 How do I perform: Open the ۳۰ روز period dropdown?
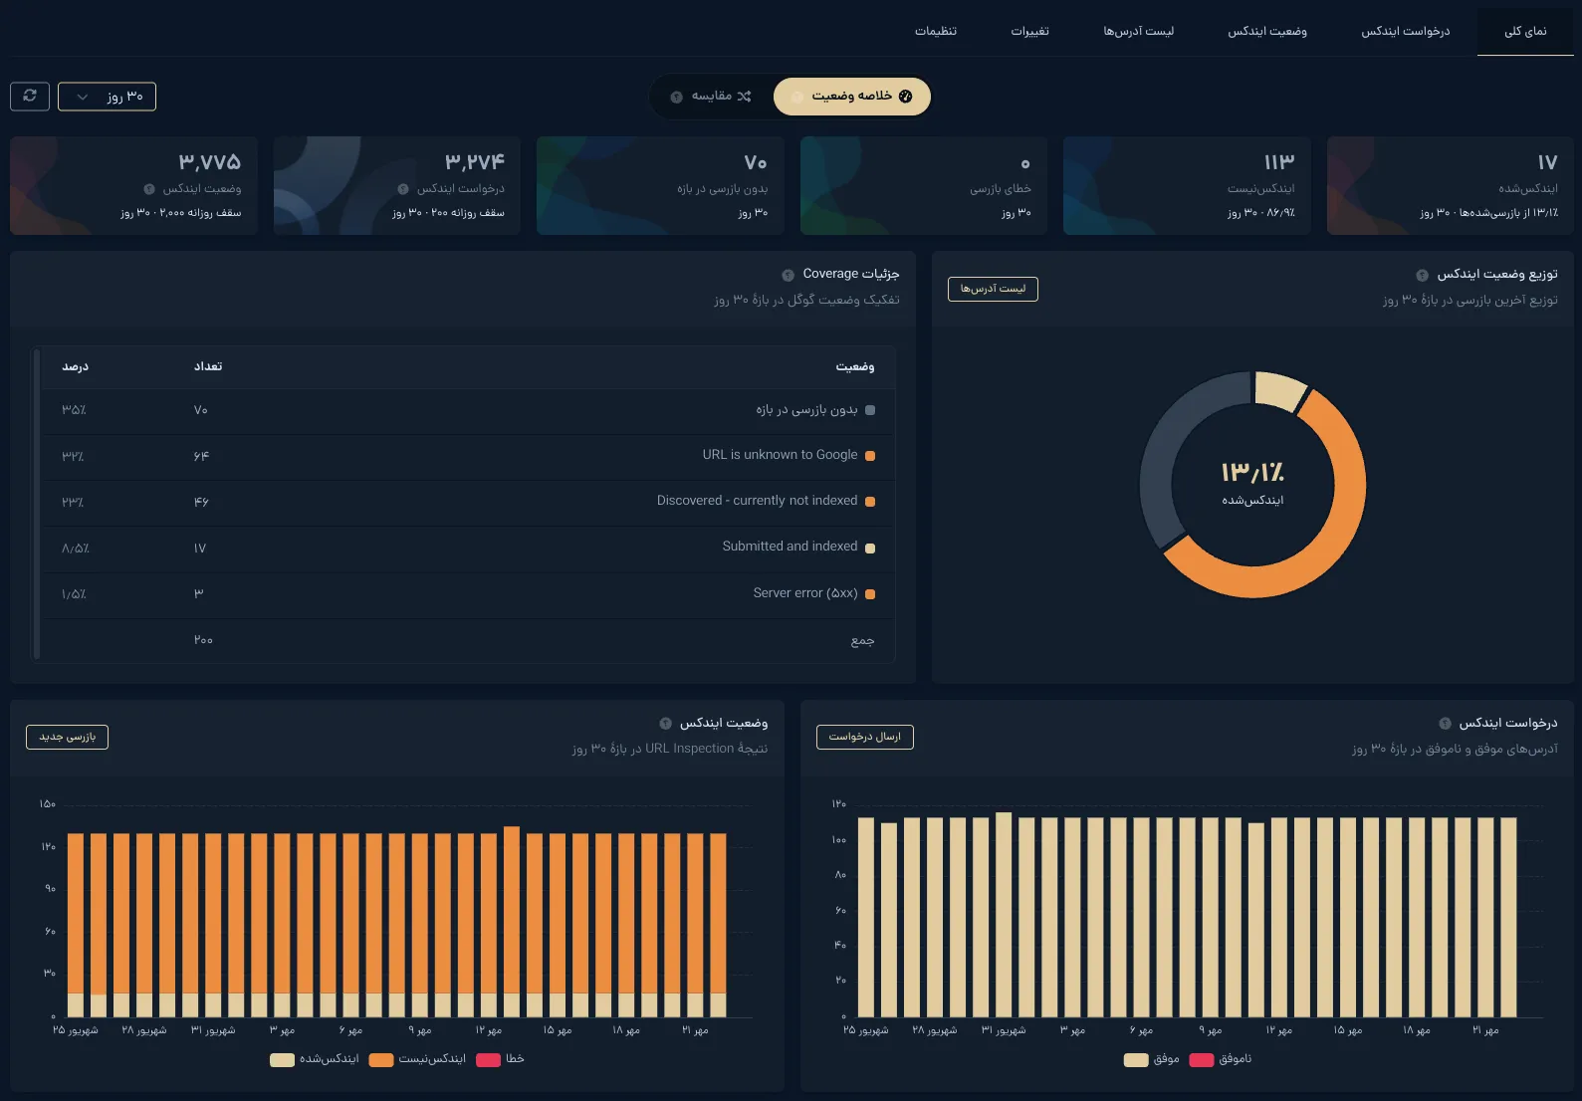pos(107,97)
